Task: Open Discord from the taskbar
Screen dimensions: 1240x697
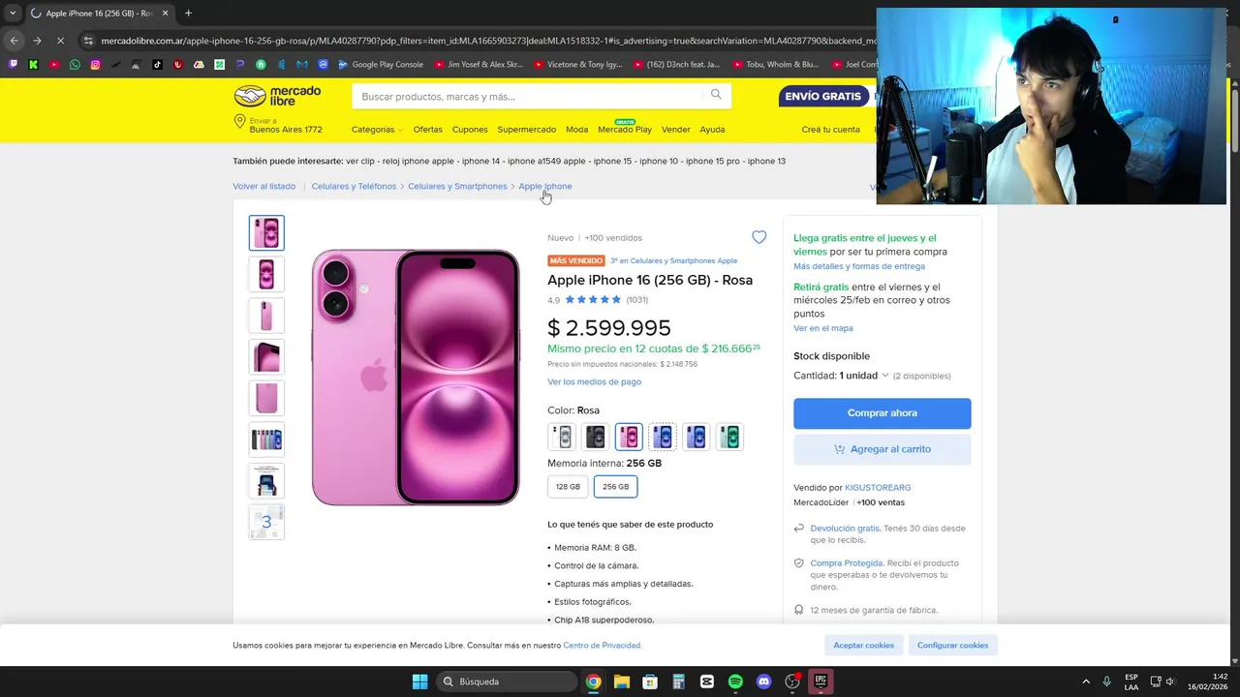Action: (x=763, y=682)
